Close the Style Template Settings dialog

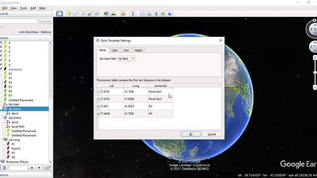coord(220,41)
